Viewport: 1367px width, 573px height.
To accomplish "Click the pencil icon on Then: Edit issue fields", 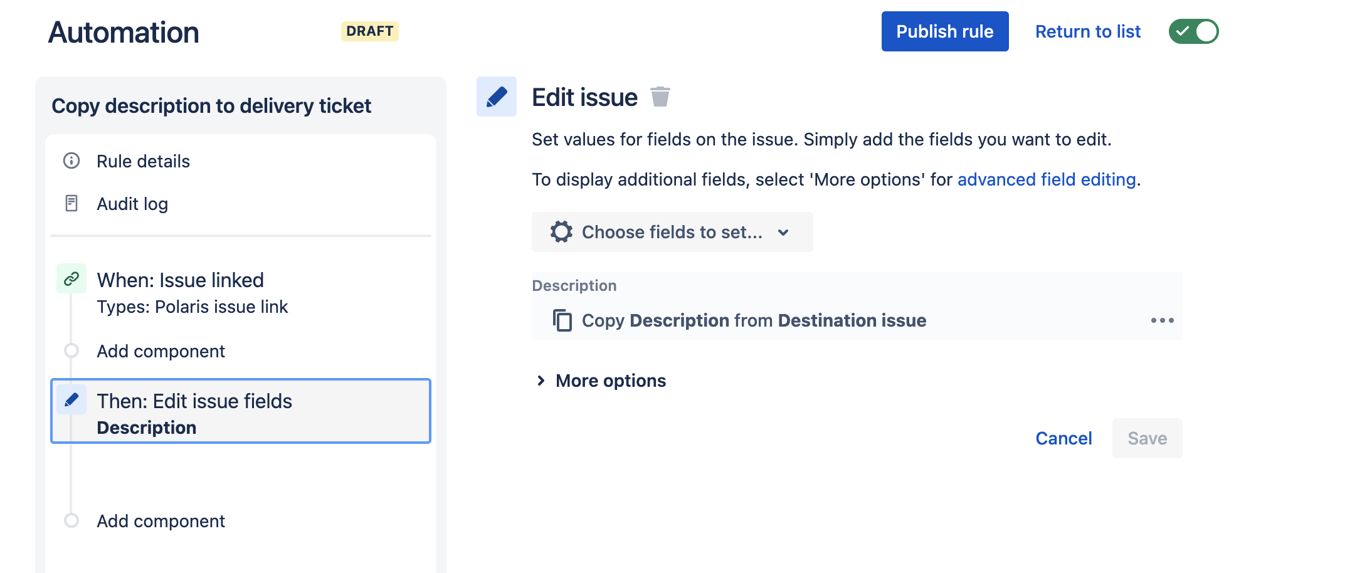I will (71, 401).
